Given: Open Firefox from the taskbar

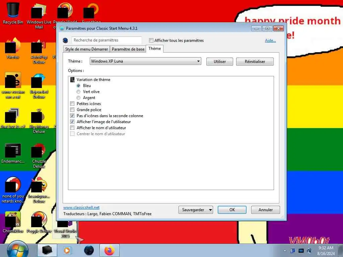Looking at the screenshot, I should pos(110,250).
